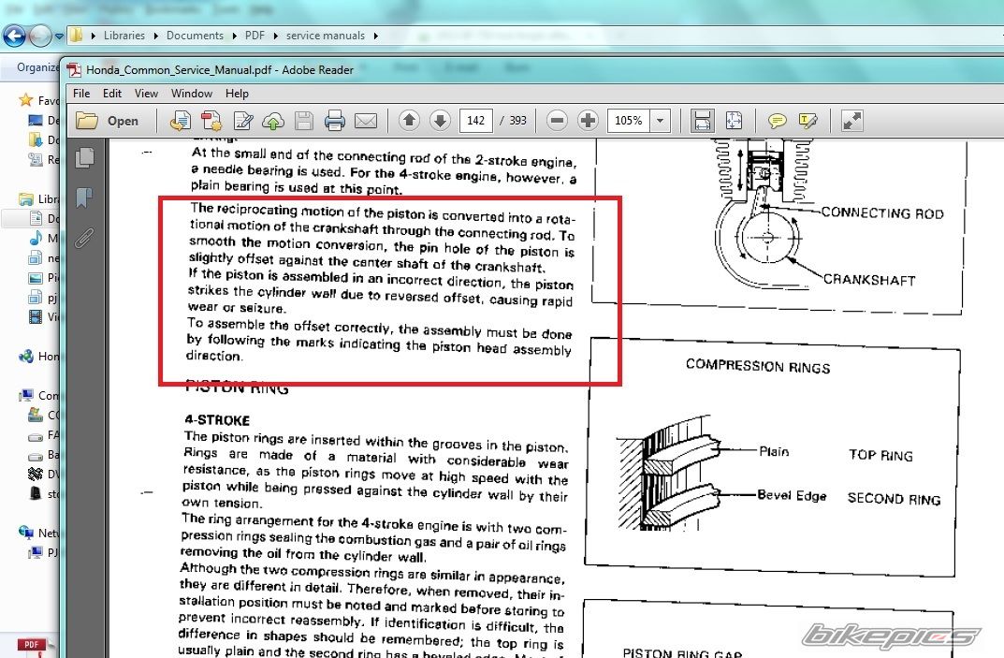1004x658 pixels.
Task: Click the Save floppy disk icon
Action: pyautogui.click(x=304, y=121)
